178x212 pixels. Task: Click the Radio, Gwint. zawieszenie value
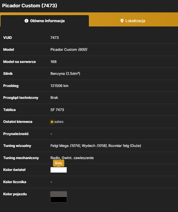point(72,158)
